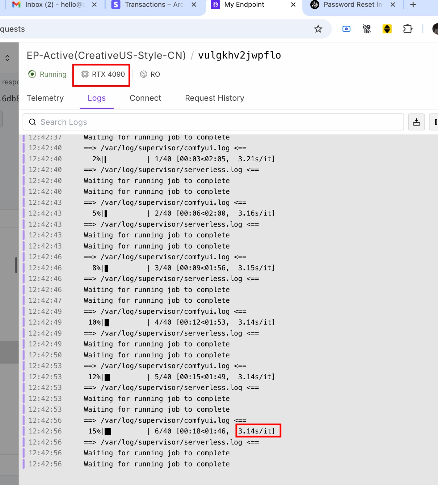Select the Logs tab
The height and width of the screenshot is (485, 438).
pyautogui.click(x=97, y=98)
